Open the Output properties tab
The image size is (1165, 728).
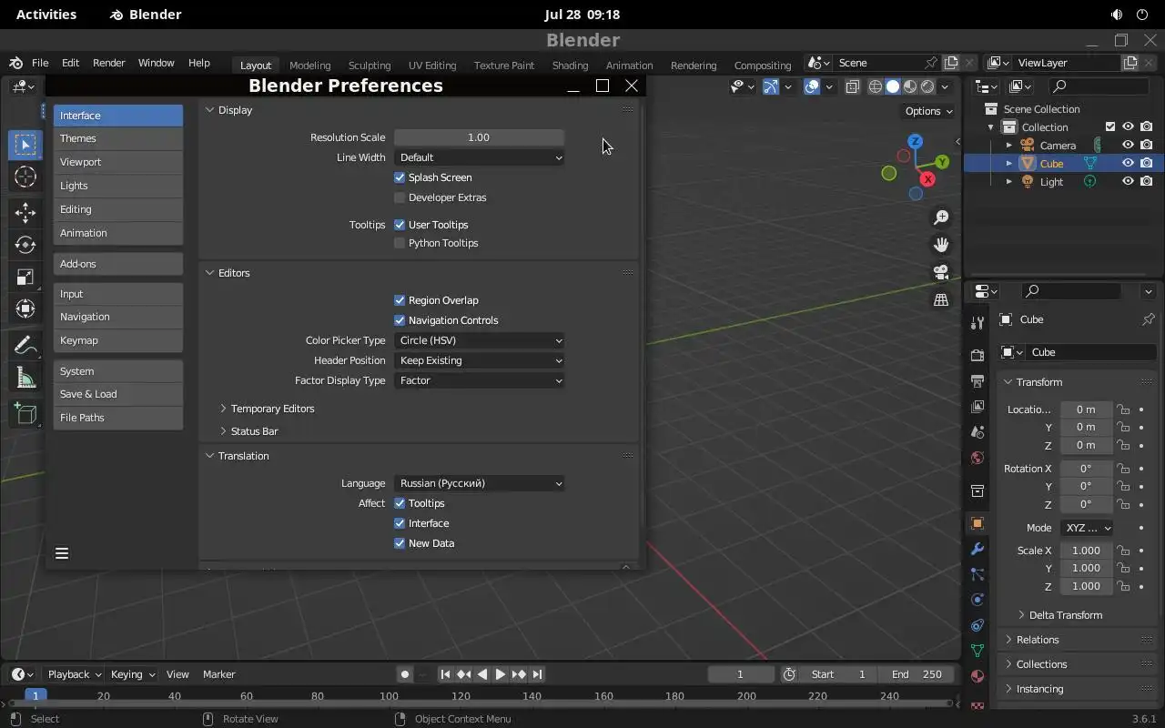[978, 380]
